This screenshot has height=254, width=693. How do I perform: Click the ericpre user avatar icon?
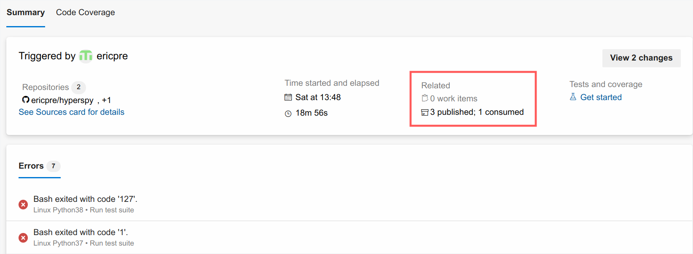[86, 56]
